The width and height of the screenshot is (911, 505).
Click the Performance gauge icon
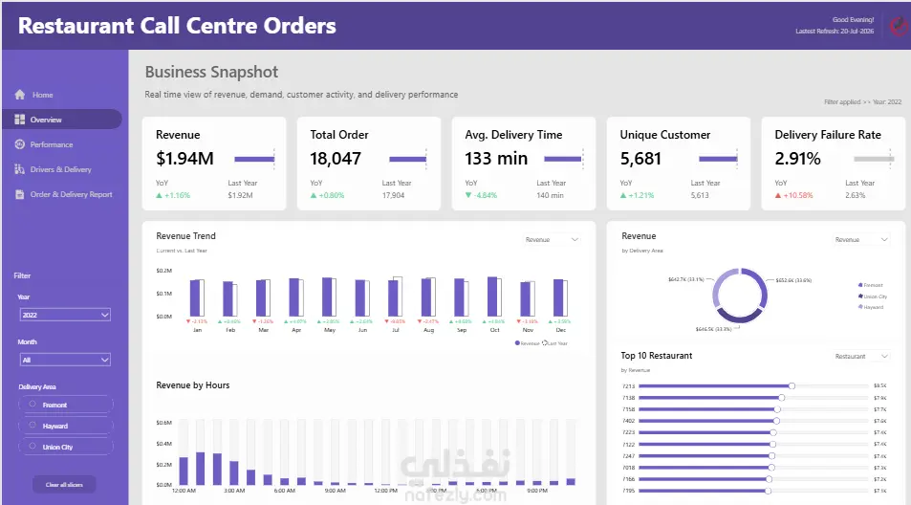click(20, 144)
